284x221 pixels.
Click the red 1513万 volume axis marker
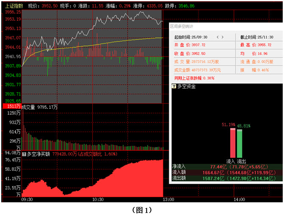point(11,106)
